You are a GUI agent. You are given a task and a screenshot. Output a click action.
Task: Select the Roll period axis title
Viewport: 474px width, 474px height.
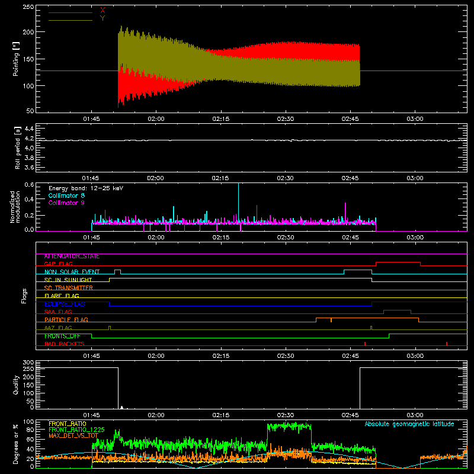click(x=17, y=148)
